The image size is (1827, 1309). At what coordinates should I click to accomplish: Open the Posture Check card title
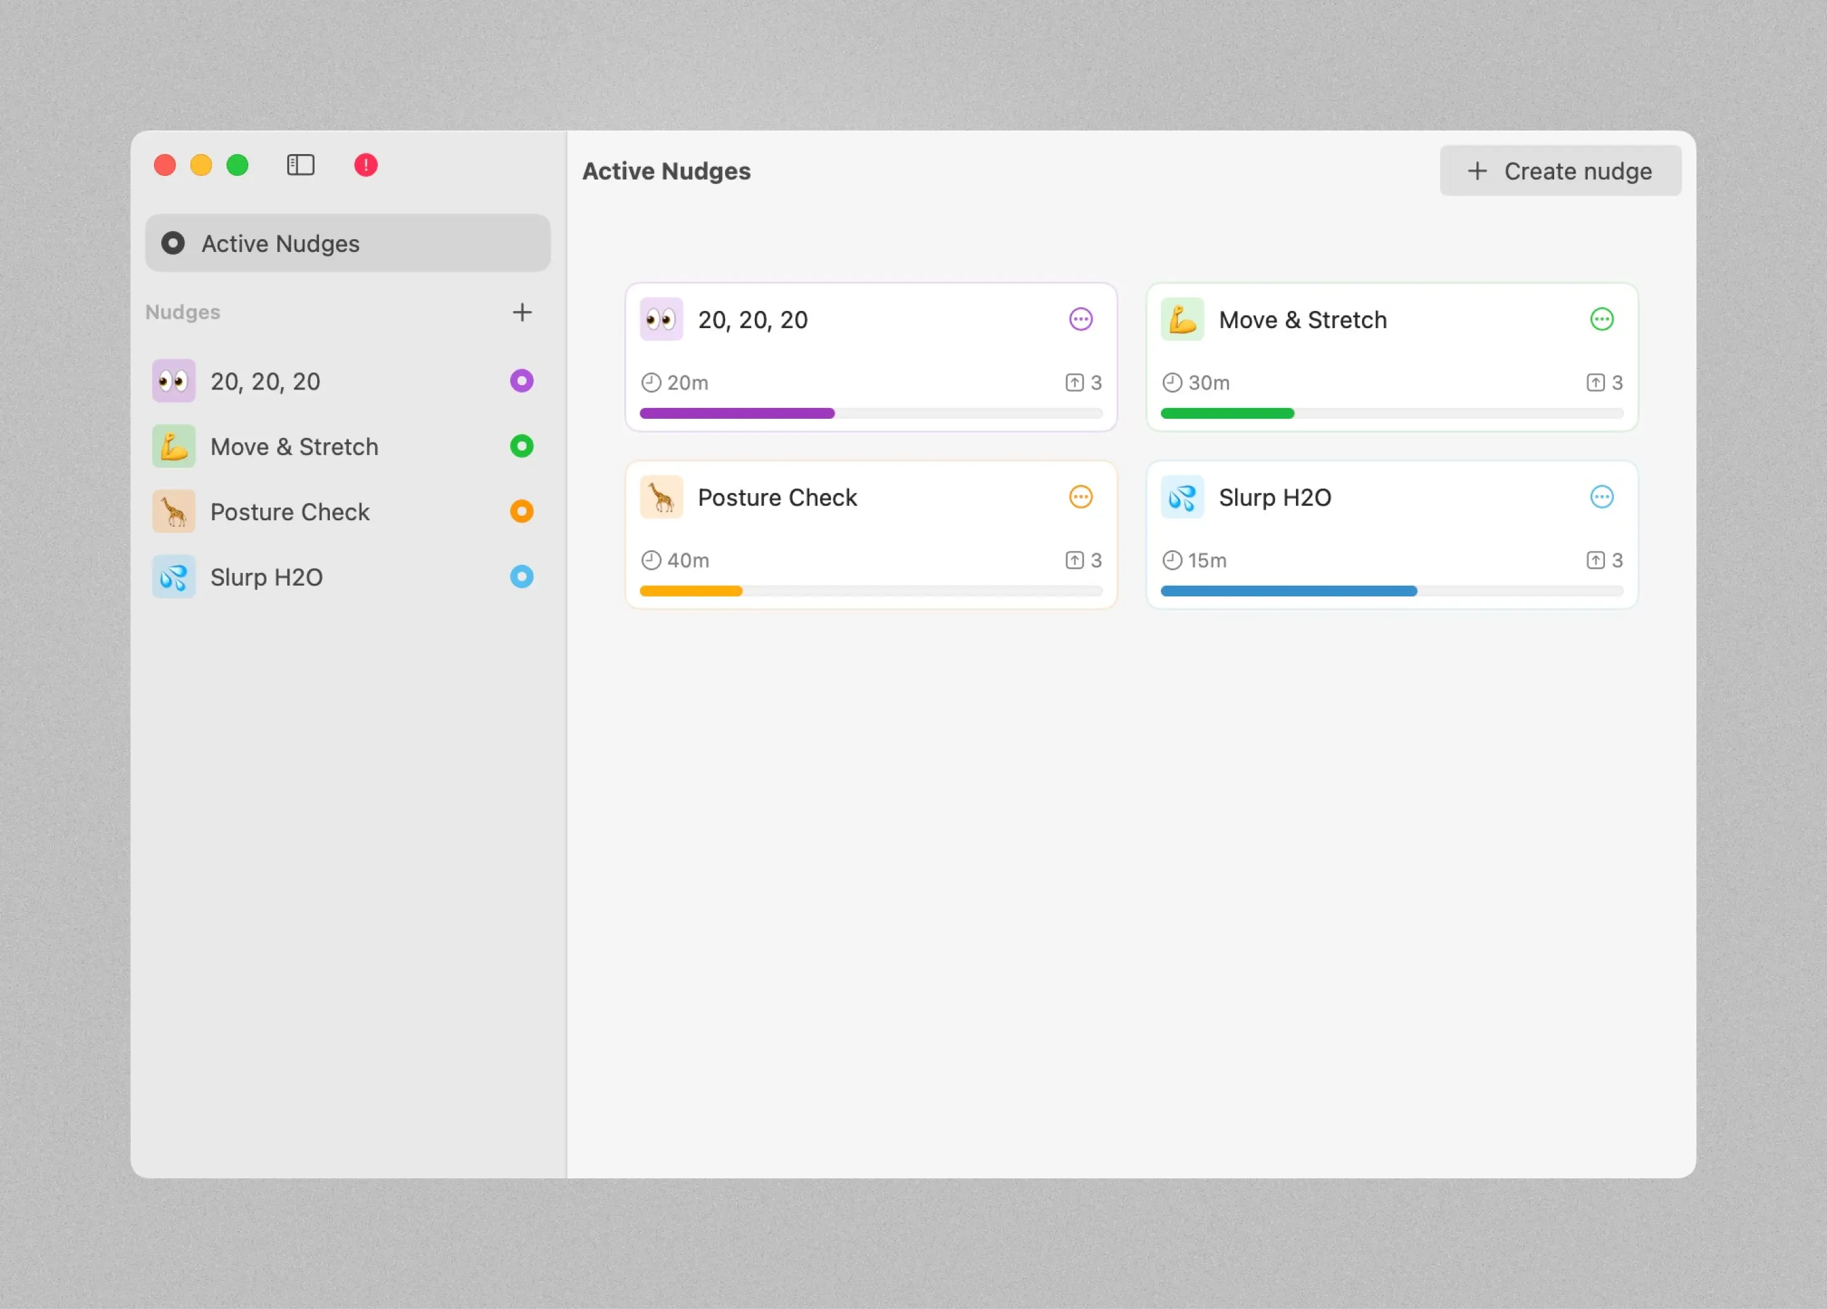777,498
